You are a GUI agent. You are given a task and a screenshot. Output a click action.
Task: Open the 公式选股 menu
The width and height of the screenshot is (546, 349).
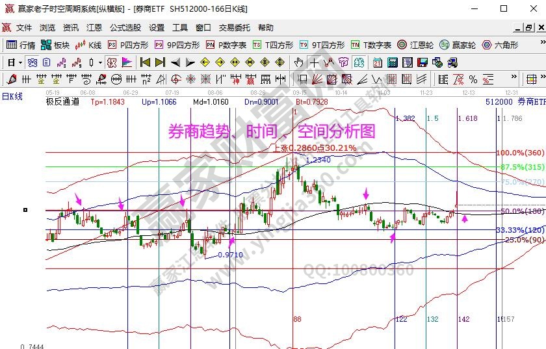(125, 28)
